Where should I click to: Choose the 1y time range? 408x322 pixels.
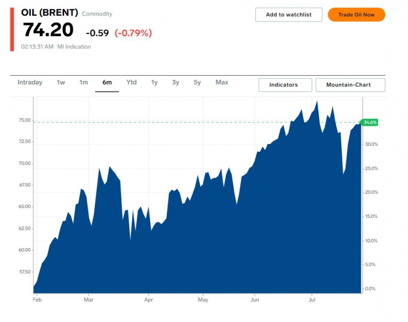click(x=154, y=82)
